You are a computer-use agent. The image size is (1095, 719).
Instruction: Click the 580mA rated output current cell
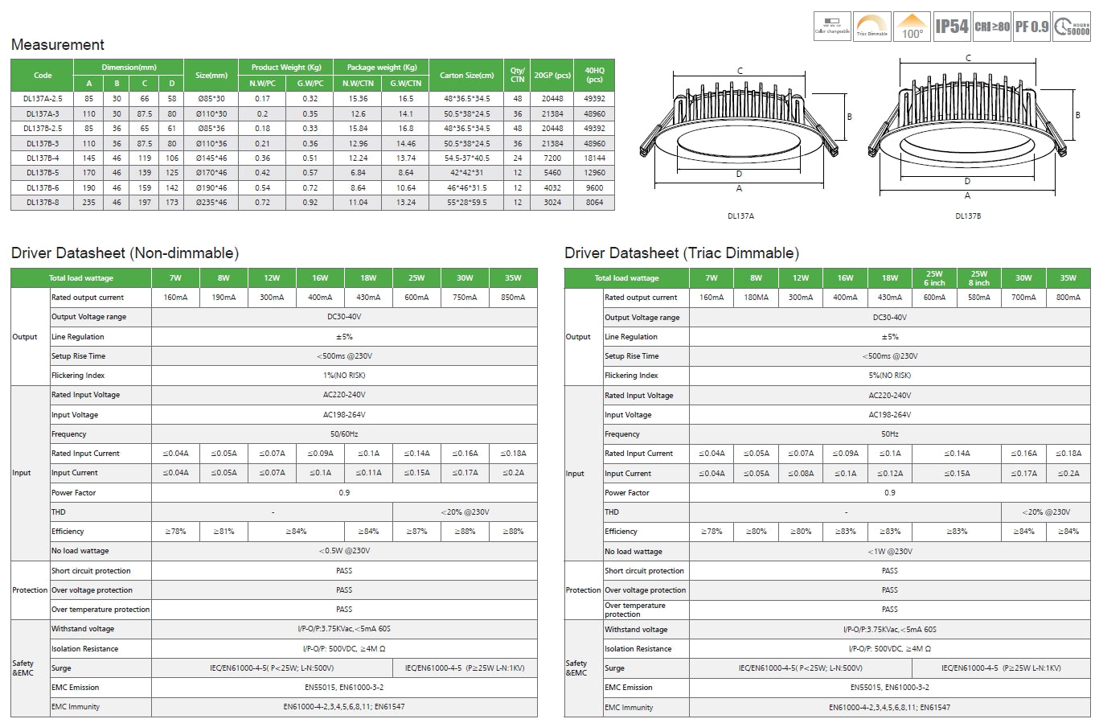pos(978,298)
